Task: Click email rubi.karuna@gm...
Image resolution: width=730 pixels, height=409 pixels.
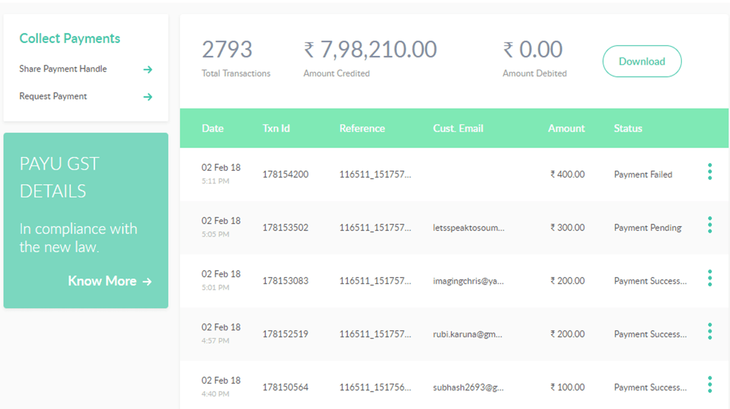Action: pos(468,334)
